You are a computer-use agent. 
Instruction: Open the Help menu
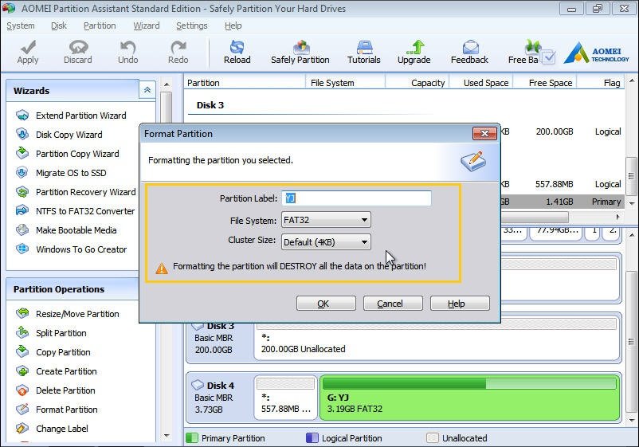click(x=233, y=25)
